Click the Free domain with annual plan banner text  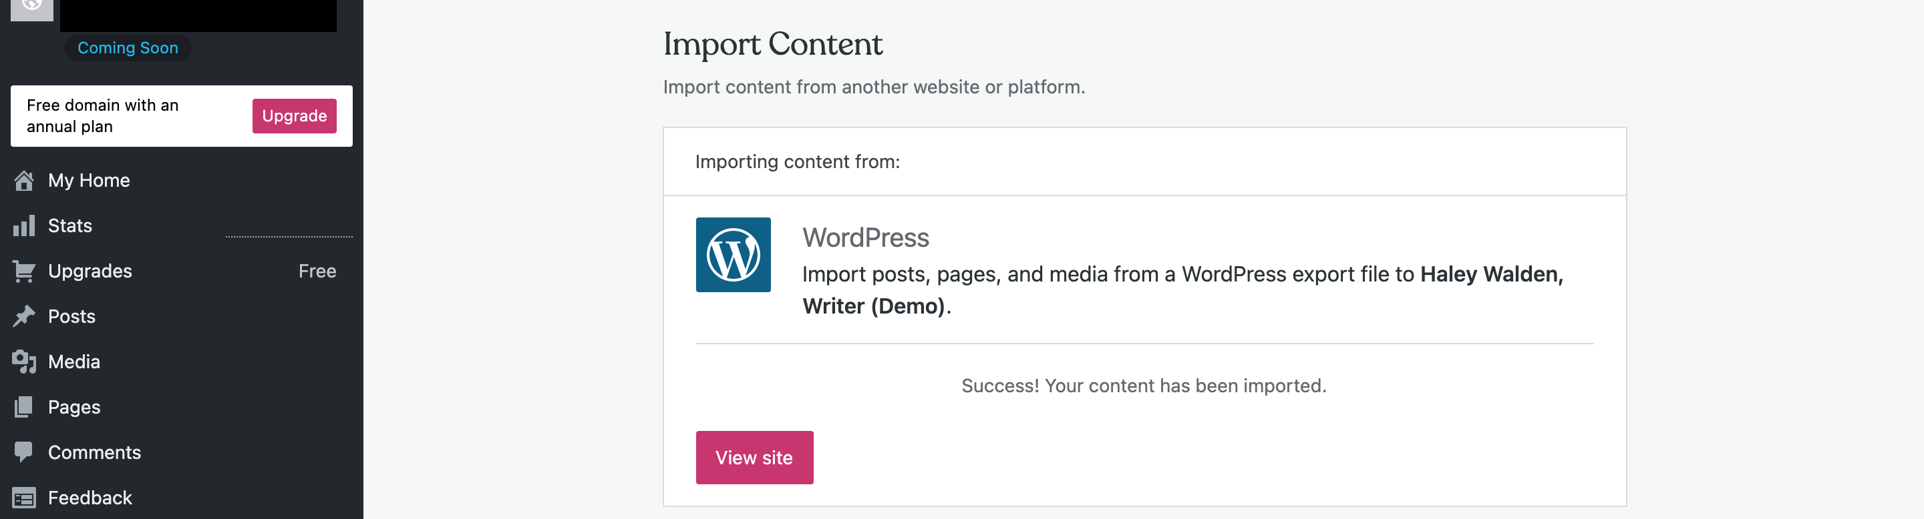click(x=102, y=115)
